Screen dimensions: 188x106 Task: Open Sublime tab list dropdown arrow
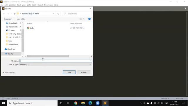(x=185, y=9)
